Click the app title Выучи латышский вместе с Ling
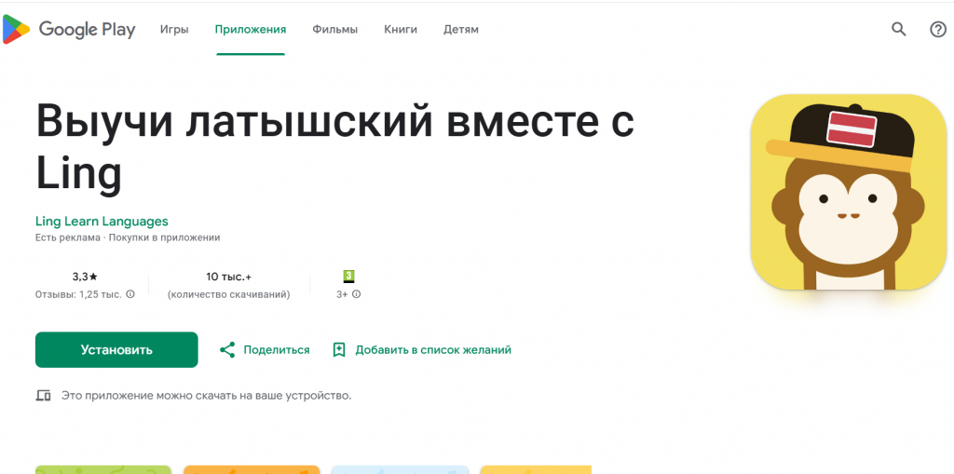 click(x=334, y=146)
